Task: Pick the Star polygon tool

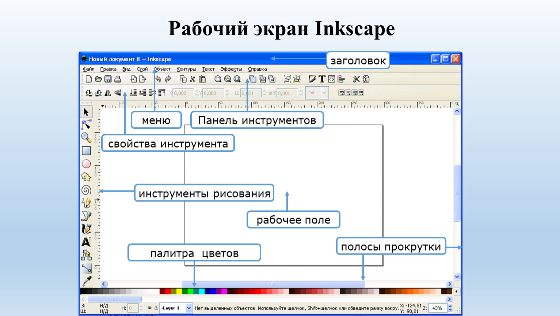Action: pyautogui.click(x=86, y=177)
